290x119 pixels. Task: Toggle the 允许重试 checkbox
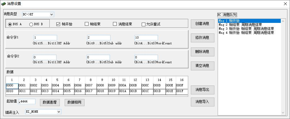(143, 24)
